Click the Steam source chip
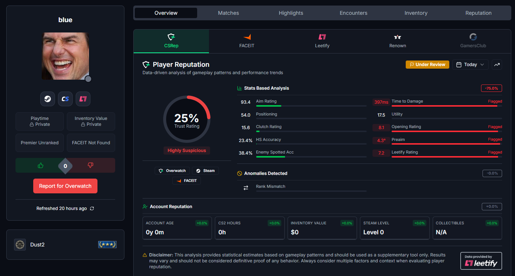The image size is (515, 276). pos(205,171)
